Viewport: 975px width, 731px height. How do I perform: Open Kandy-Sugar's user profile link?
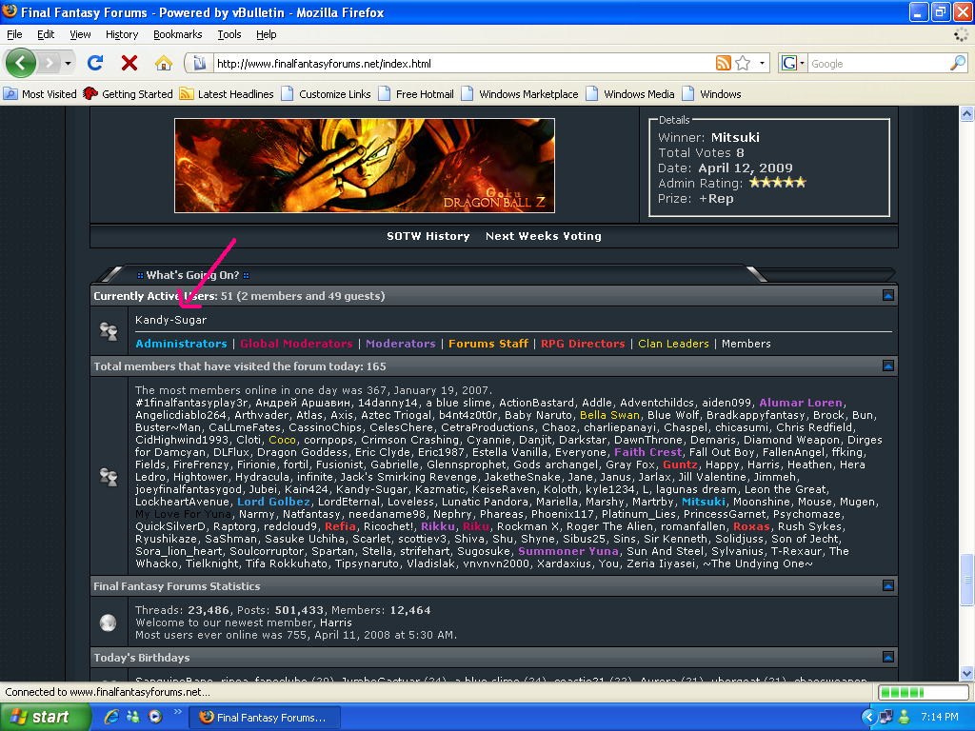pos(170,320)
